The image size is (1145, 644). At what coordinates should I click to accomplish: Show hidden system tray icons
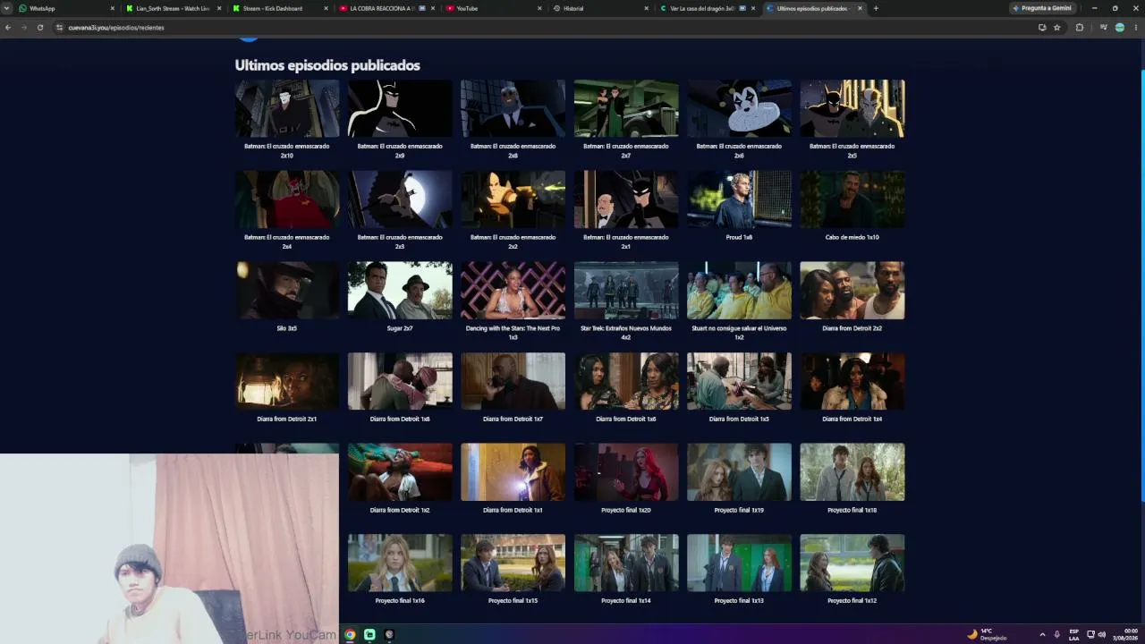coord(1042,634)
